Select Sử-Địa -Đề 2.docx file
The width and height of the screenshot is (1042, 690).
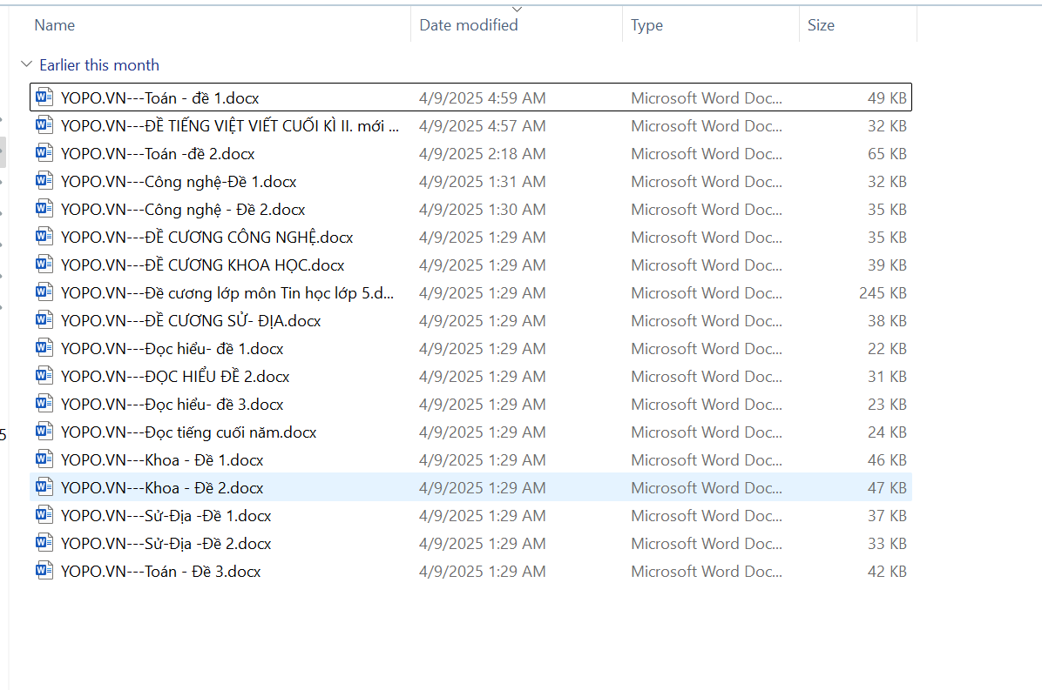[x=166, y=544]
